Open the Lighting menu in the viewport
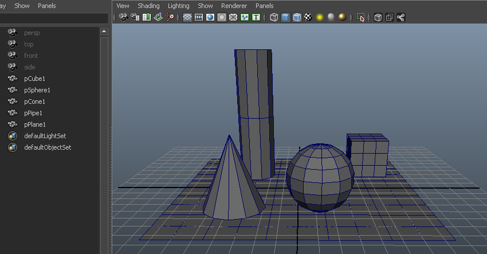This screenshot has height=254, width=487. coord(178,6)
